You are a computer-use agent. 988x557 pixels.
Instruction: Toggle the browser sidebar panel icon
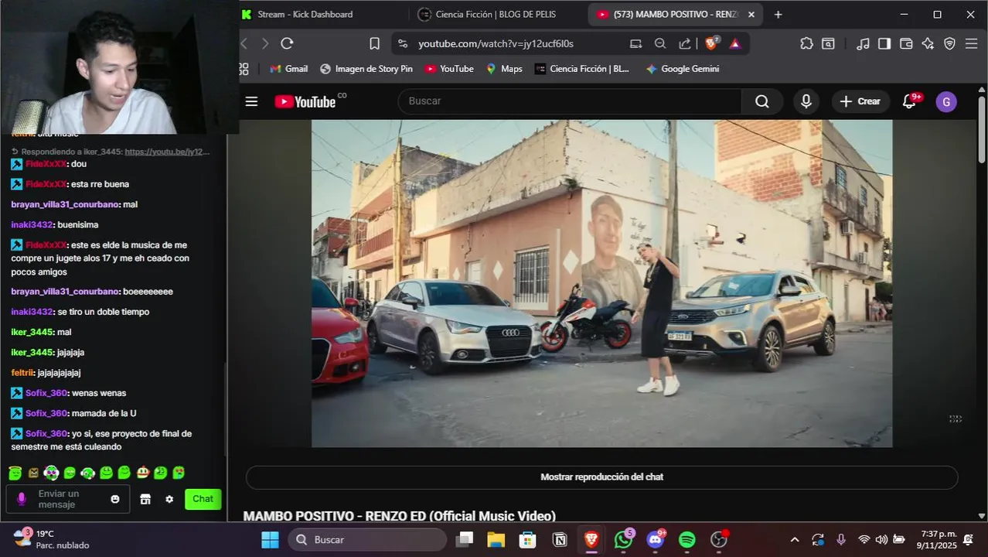884,43
